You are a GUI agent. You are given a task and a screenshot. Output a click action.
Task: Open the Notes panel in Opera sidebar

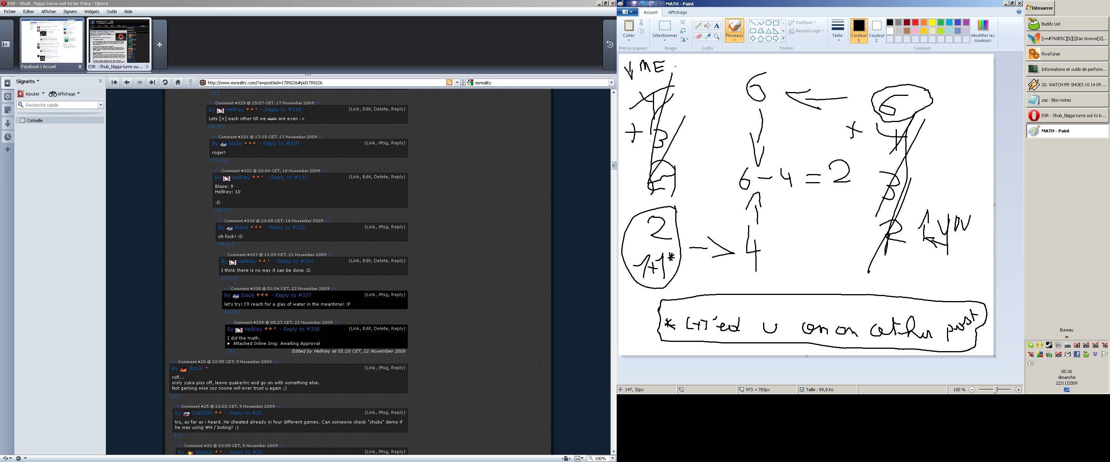[7, 110]
